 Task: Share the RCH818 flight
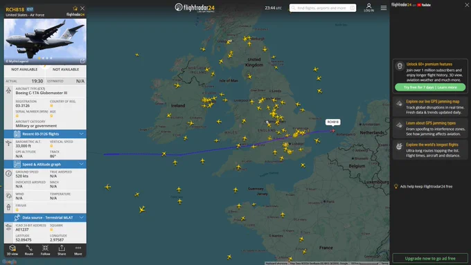click(62, 250)
